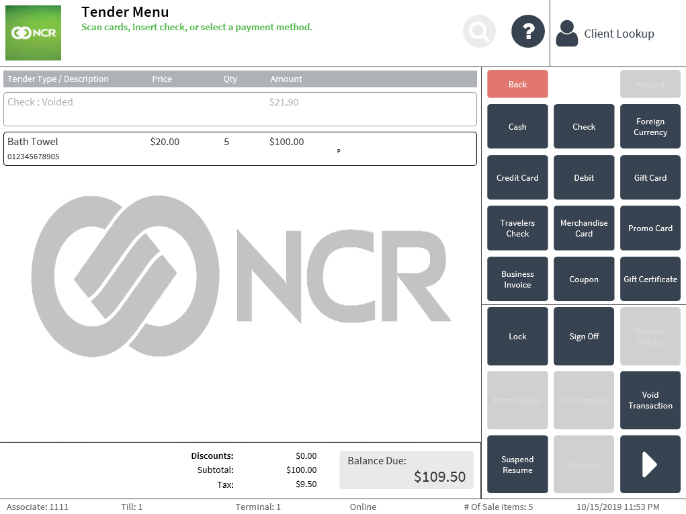Choose the Promo Card option
The image size is (686, 514).
pyautogui.click(x=650, y=228)
